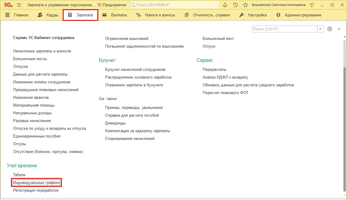Open the Зарплата section

(80, 15)
